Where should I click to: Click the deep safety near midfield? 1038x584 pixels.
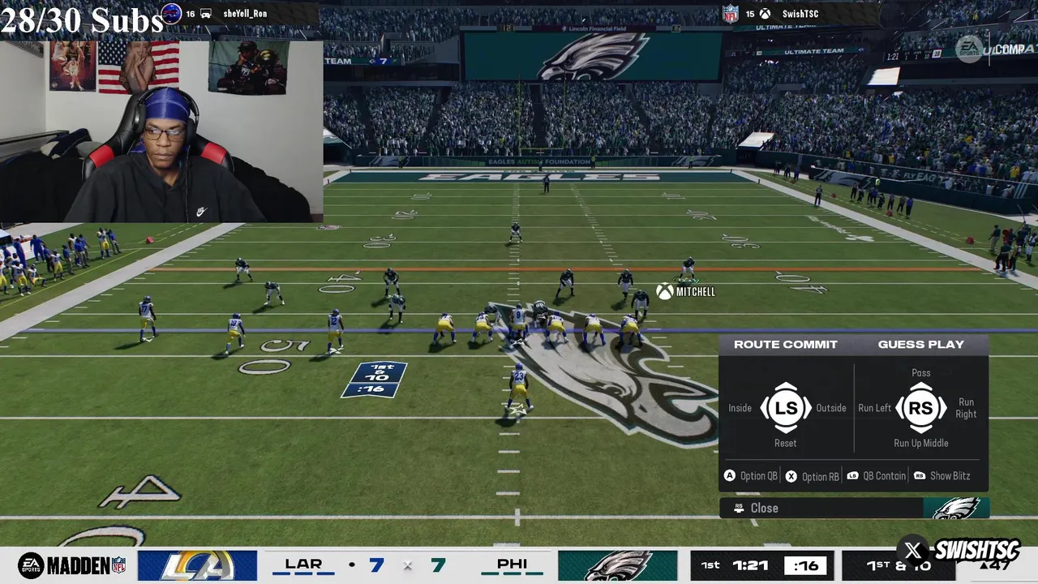coord(515,232)
